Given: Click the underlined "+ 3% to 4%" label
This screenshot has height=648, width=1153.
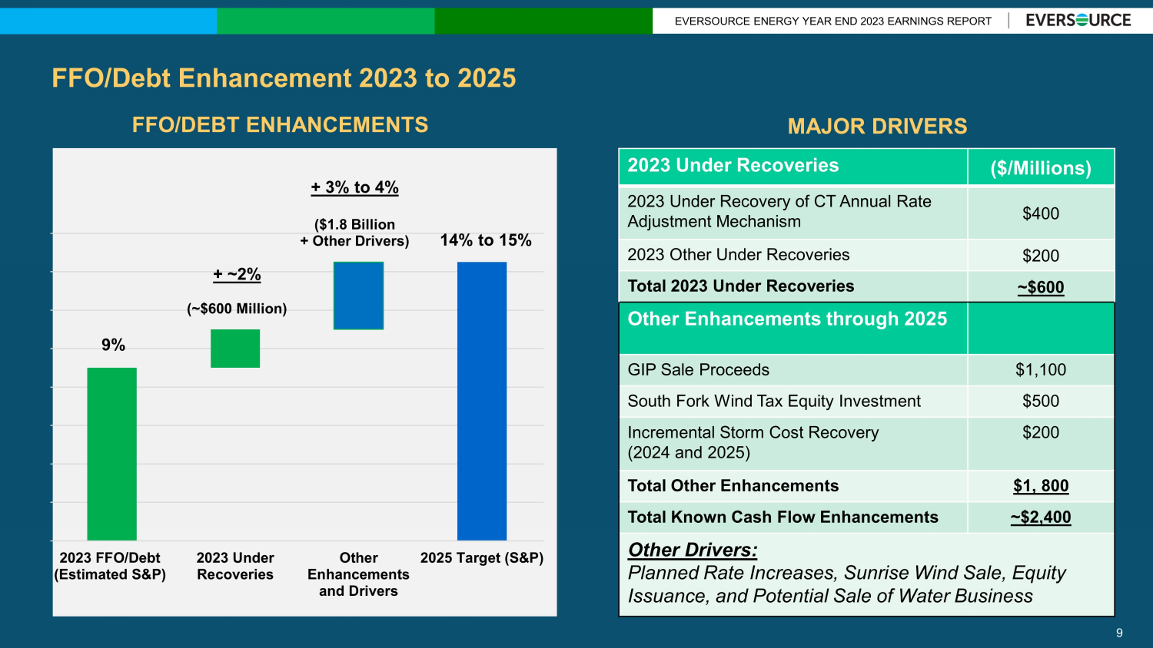Looking at the screenshot, I should (x=354, y=187).
